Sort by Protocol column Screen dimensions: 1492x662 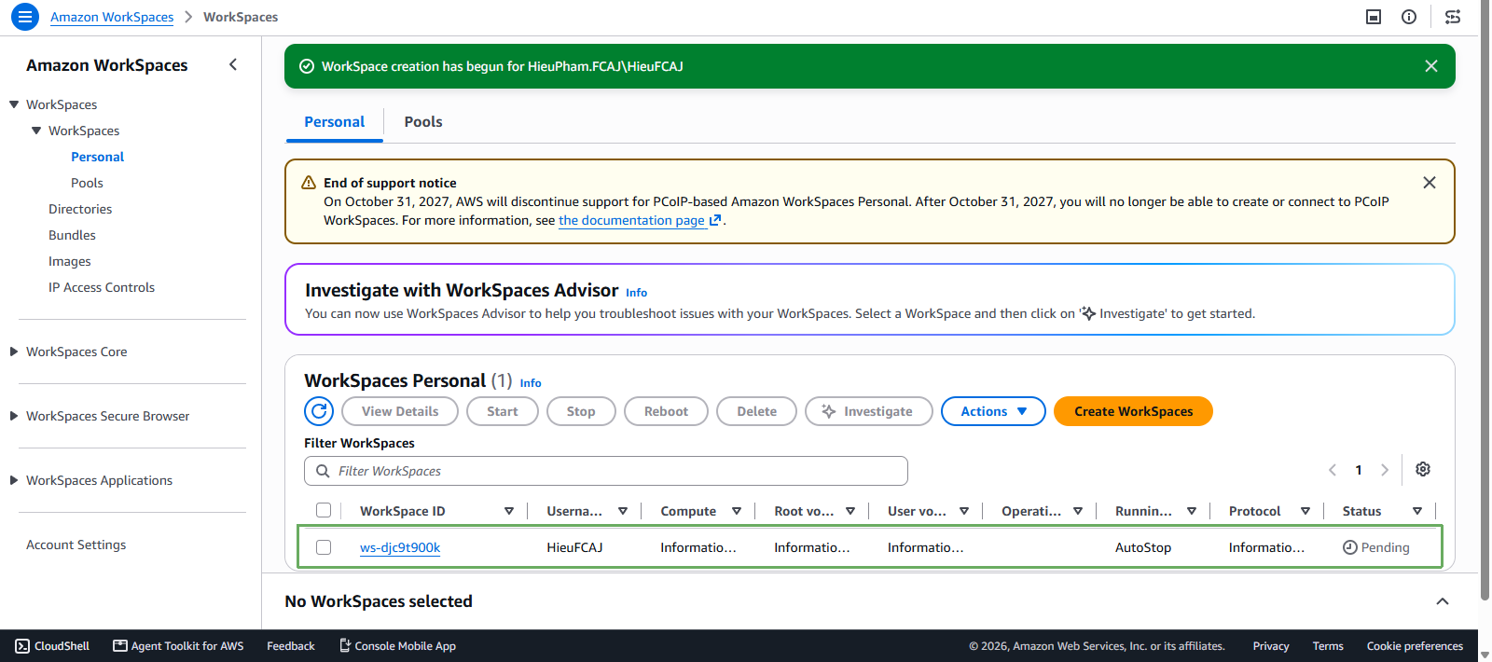tap(1305, 511)
